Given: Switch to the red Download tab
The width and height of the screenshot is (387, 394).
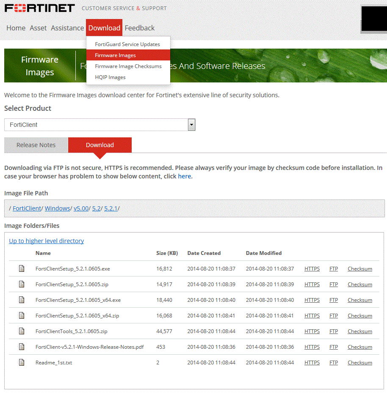Looking at the screenshot, I should click(x=100, y=145).
